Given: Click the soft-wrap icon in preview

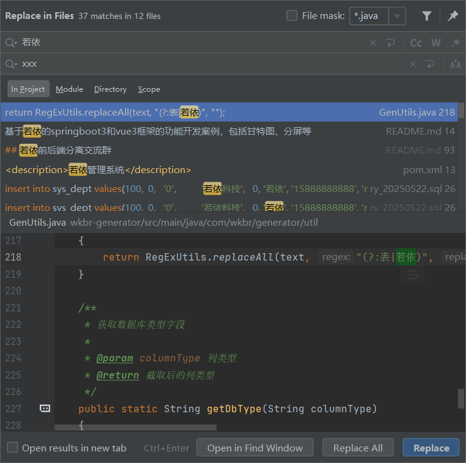Looking at the screenshot, I should tap(413, 275).
